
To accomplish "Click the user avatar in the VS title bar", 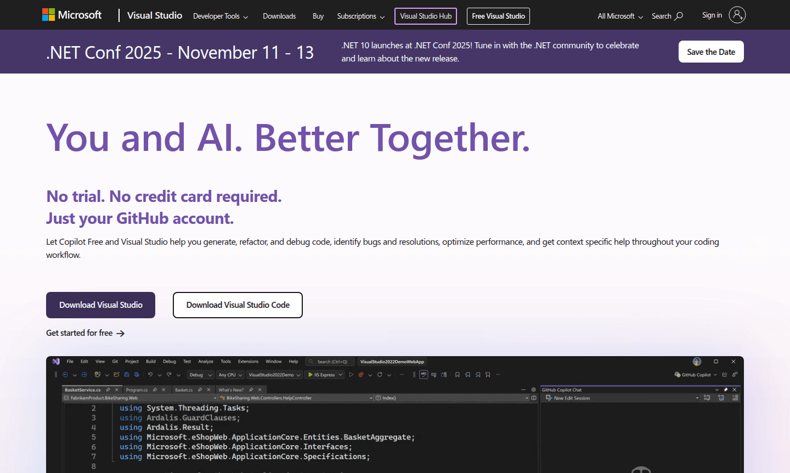I will pyautogui.click(x=696, y=361).
